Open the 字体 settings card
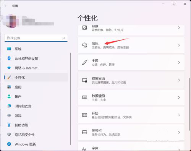191x151 pixels. (131, 147)
